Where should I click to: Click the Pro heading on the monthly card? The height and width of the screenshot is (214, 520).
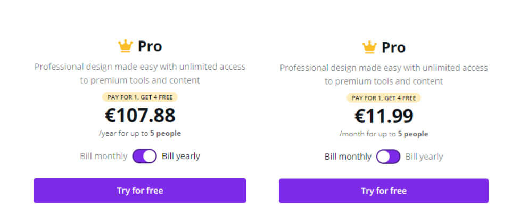394,47
